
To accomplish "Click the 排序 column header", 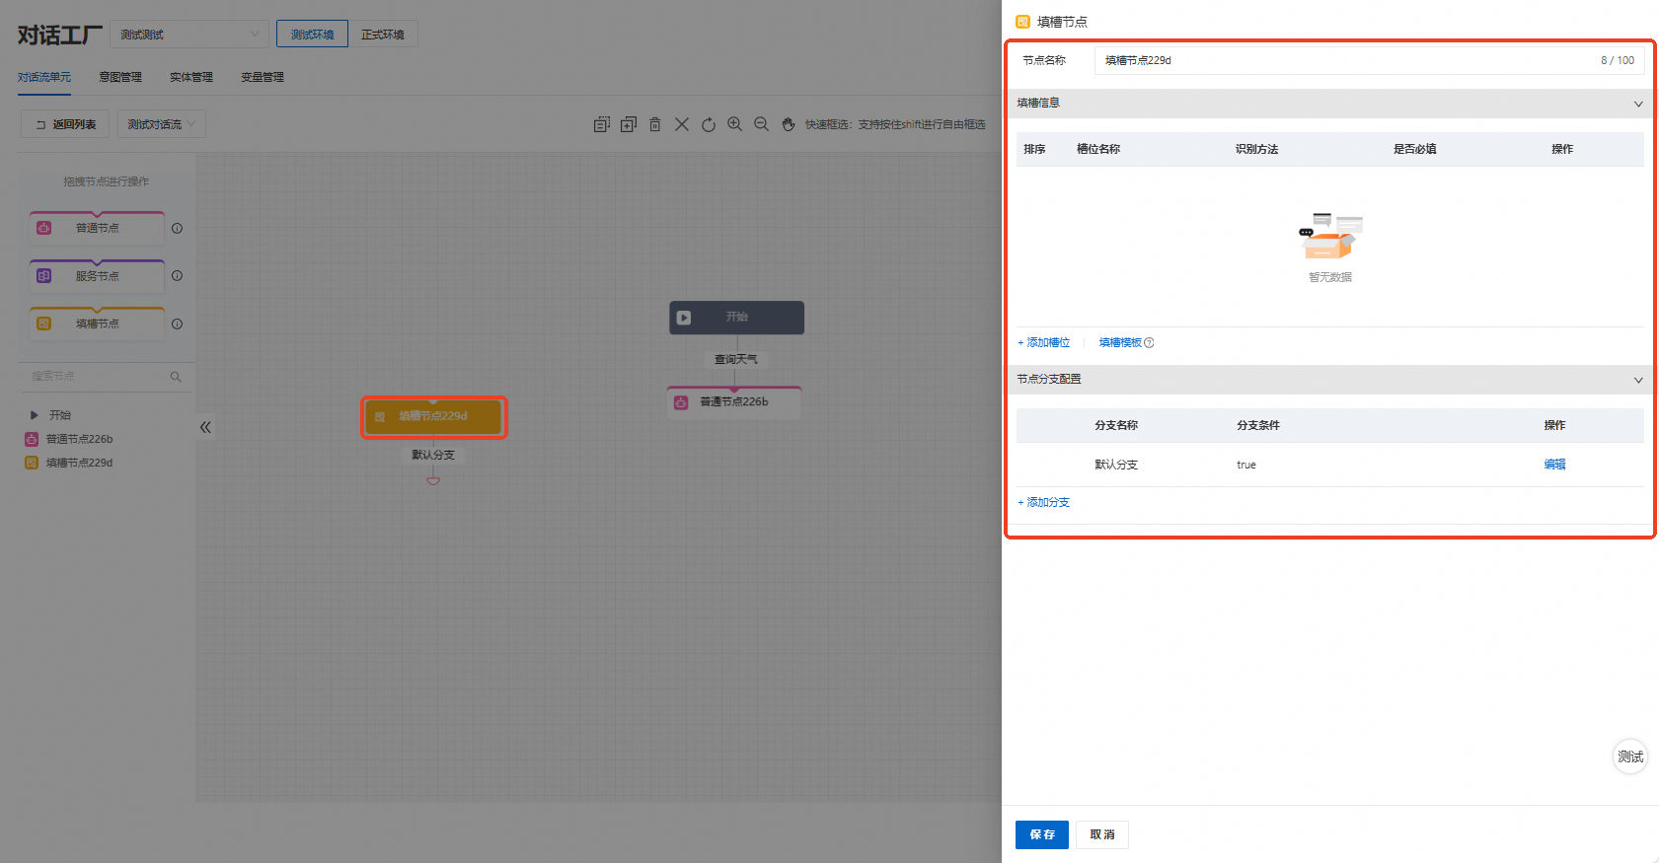I will (x=1034, y=149).
